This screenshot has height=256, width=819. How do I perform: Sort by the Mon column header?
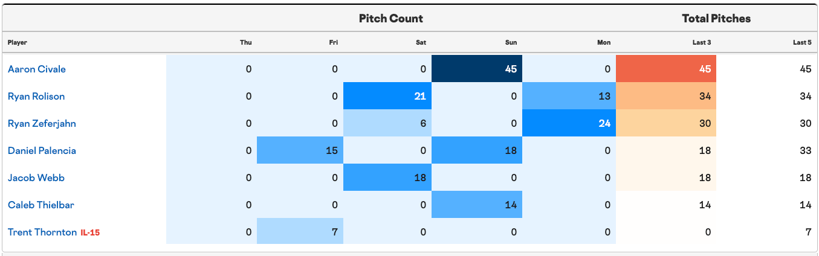[x=604, y=43]
